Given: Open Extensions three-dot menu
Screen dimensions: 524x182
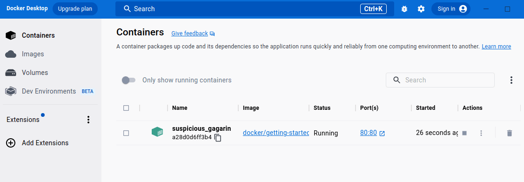Looking at the screenshot, I should (x=88, y=120).
